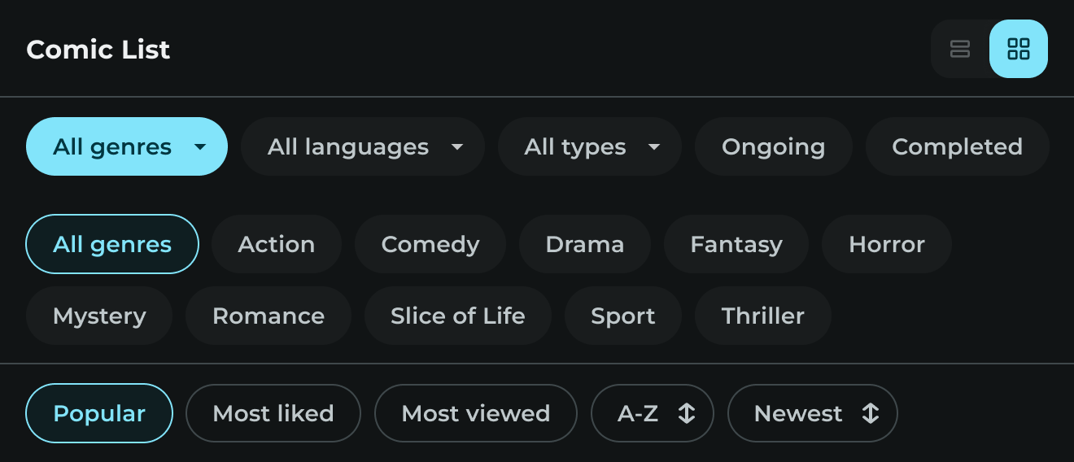This screenshot has height=462, width=1074.
Task: Switch to list view layout
Action: point(960,49)
